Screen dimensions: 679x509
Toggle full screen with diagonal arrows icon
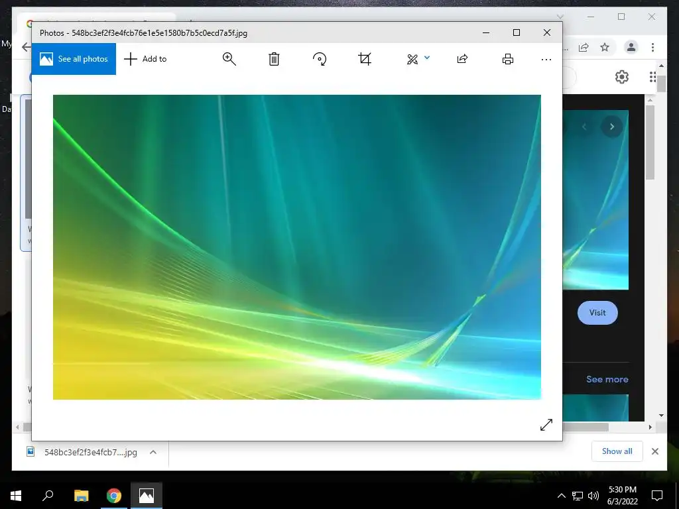tap(546, 425)
